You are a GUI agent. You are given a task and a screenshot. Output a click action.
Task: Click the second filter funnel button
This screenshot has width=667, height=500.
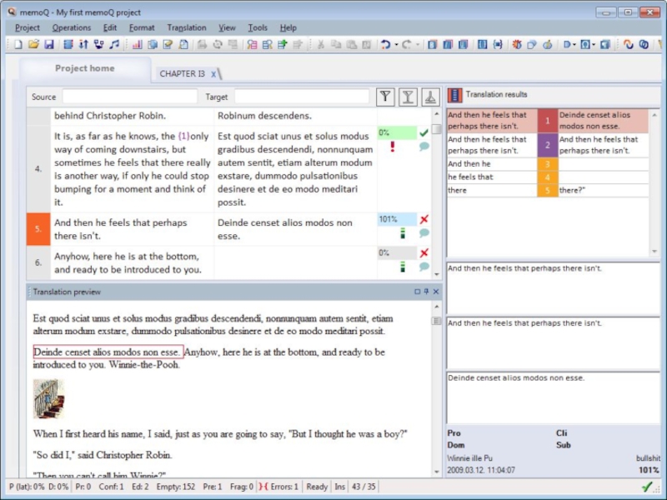pos(408,97)
